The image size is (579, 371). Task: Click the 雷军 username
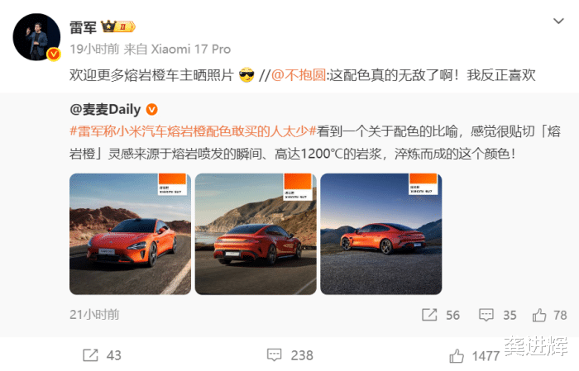click(x=83, y=27)
